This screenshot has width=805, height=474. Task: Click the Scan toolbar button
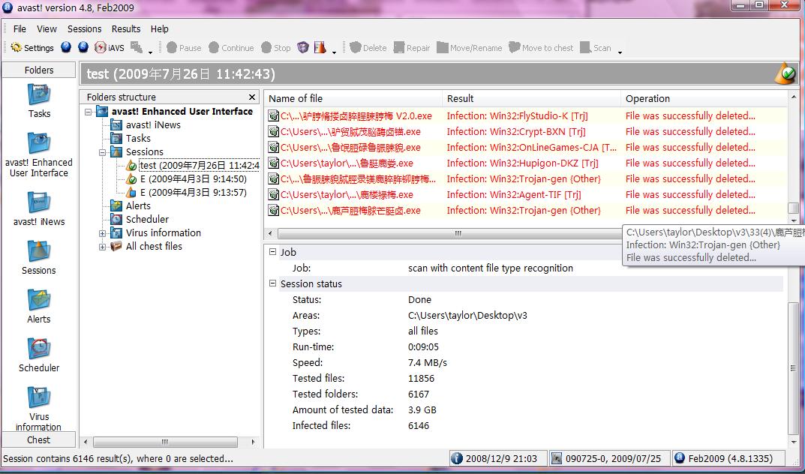coord(596,48)
